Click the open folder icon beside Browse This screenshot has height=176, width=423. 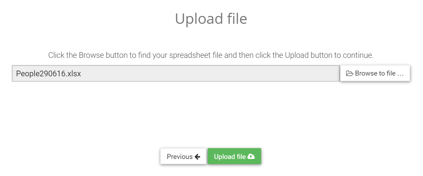point(349,73)
